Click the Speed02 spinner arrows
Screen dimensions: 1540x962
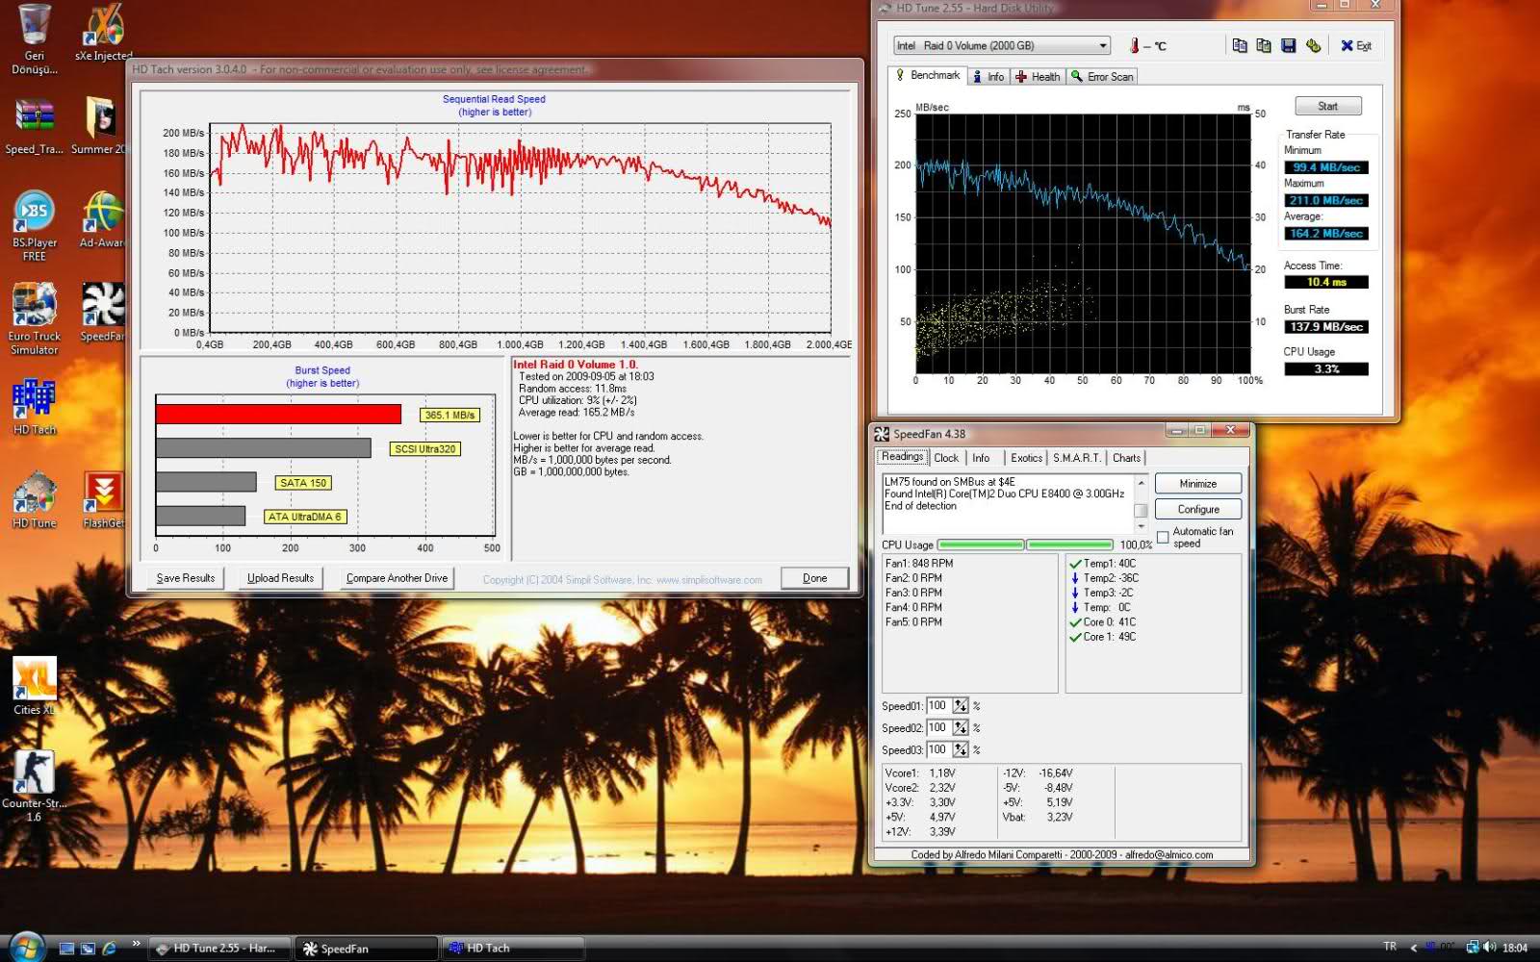click(x=961, y=728)
